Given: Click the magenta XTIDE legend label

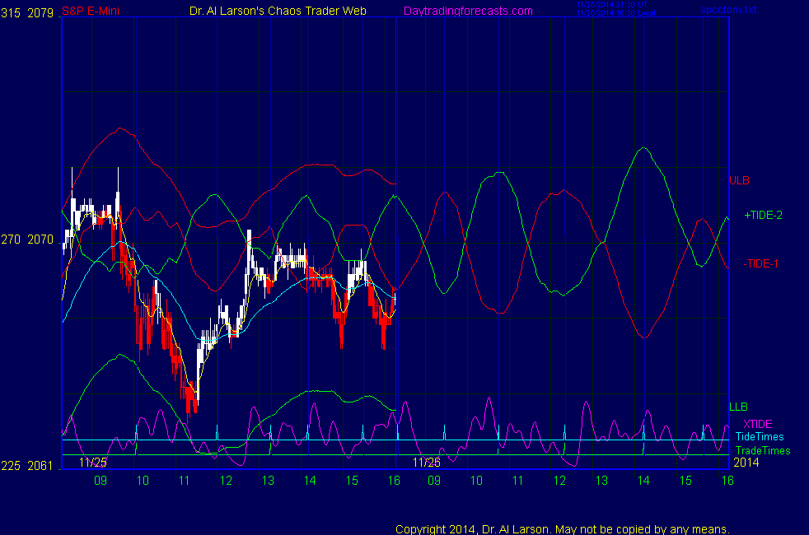Looking at the screenshot, I should tap(758, 424).
